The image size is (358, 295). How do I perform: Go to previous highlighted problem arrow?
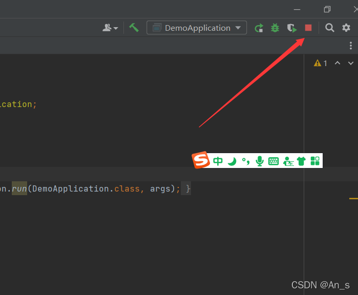[338, 63]
